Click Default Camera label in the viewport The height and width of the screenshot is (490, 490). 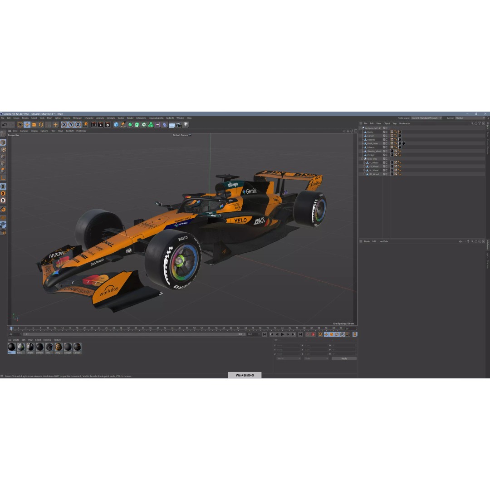tap(181, 135)
